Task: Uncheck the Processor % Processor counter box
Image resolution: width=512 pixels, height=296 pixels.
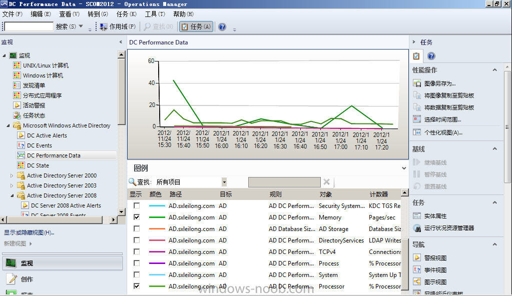Action: coord(137,286)
